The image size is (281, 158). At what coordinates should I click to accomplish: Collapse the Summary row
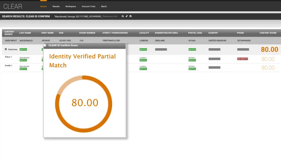6,49
